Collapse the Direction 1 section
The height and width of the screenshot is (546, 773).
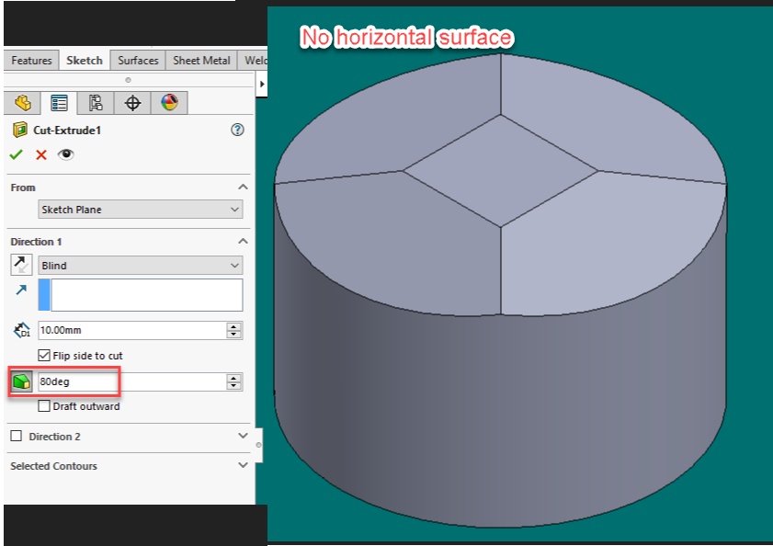tap(243, 241)
